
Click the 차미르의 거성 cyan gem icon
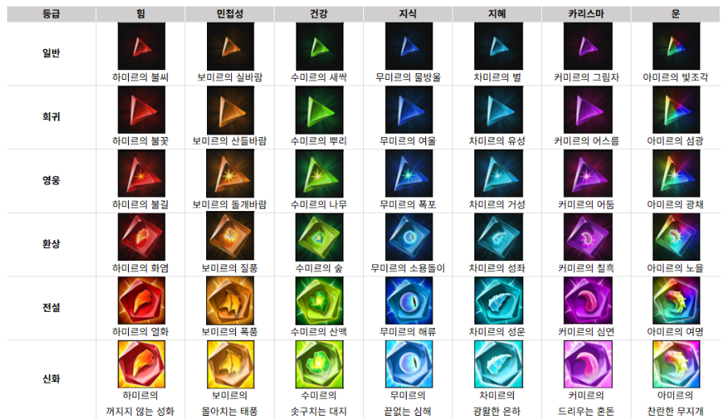point(498,174)
